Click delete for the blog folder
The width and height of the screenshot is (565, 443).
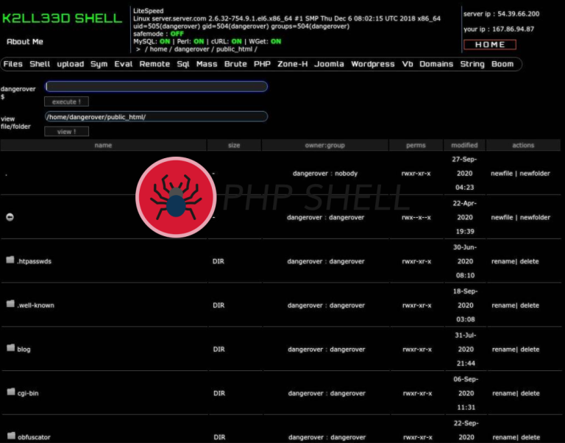point(530,350)
